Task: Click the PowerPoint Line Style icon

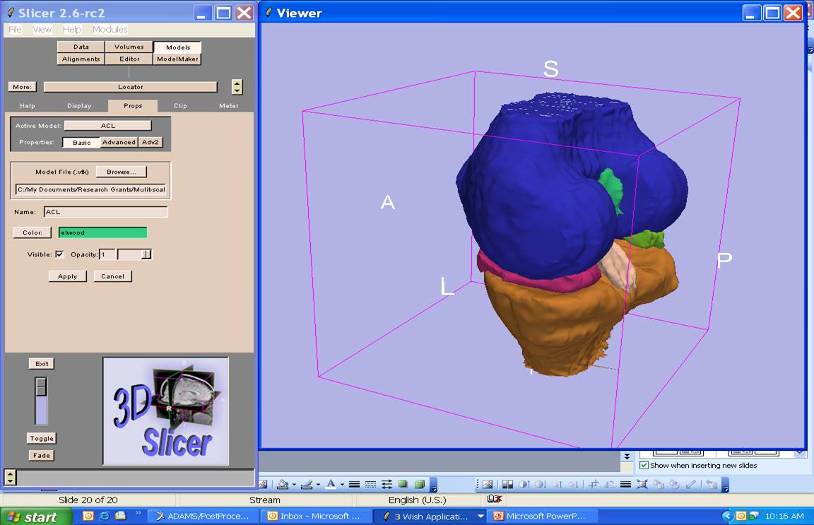Action: click(354, 485)
